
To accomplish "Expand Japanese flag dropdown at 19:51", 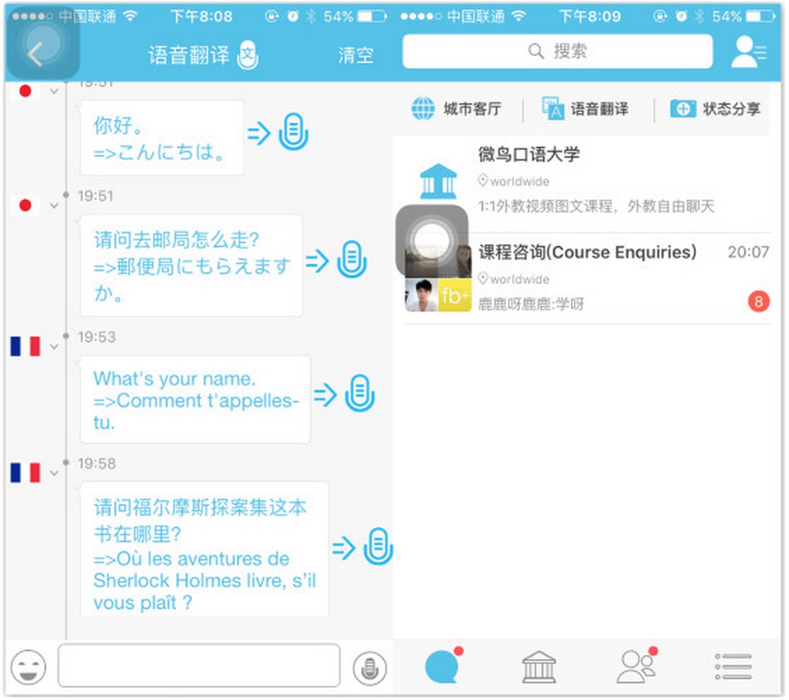I will point(54,206).
